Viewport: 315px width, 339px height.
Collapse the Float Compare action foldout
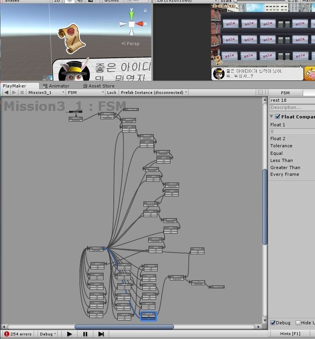272,116
